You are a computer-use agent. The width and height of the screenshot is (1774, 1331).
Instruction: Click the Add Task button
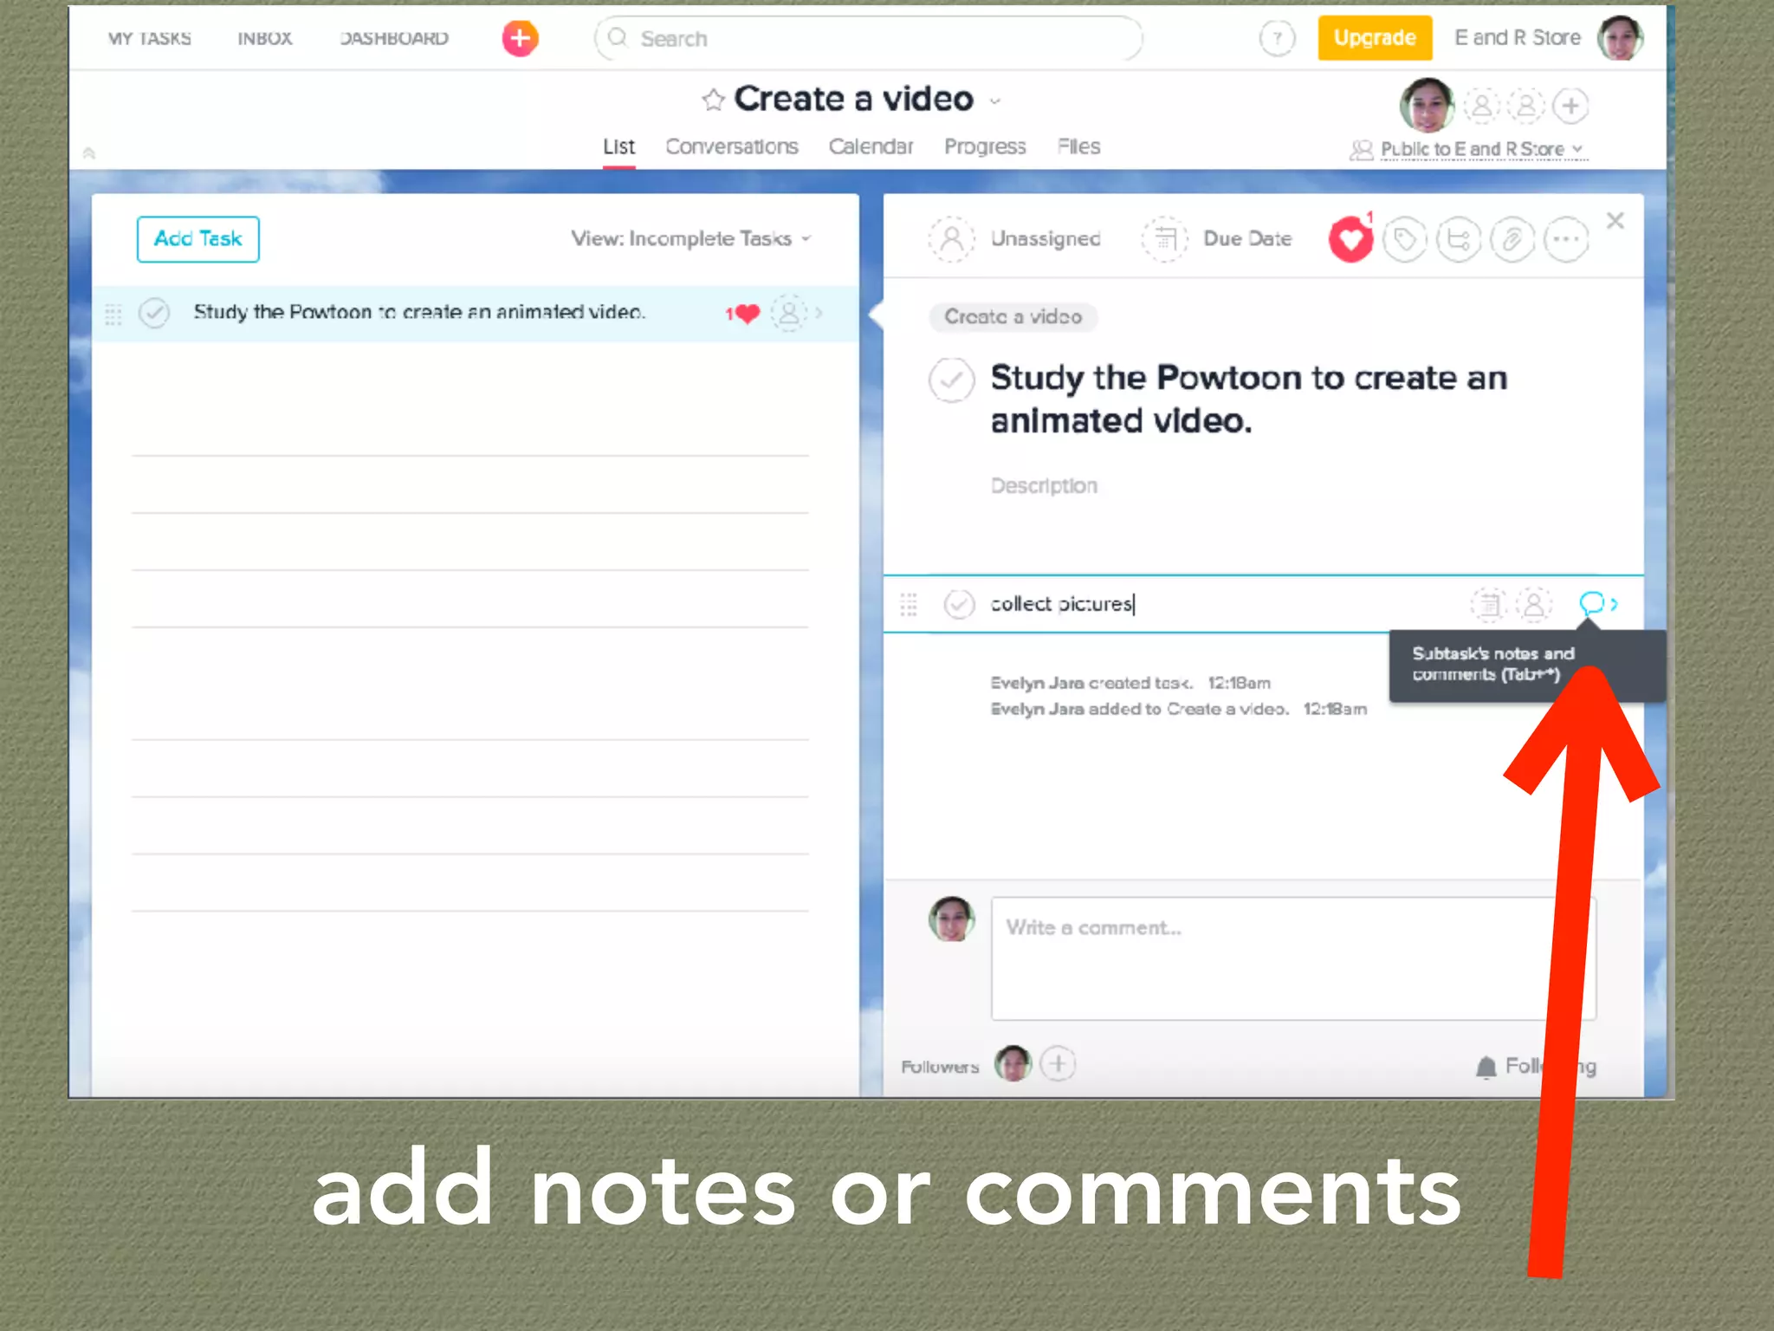(197, 238)
